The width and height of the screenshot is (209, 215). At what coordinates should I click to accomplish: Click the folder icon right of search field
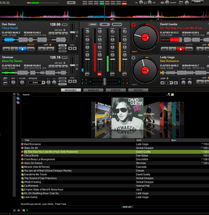(x=172, y=95)
